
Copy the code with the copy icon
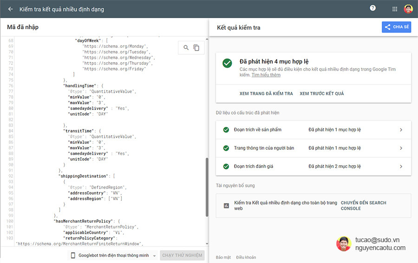196,48
